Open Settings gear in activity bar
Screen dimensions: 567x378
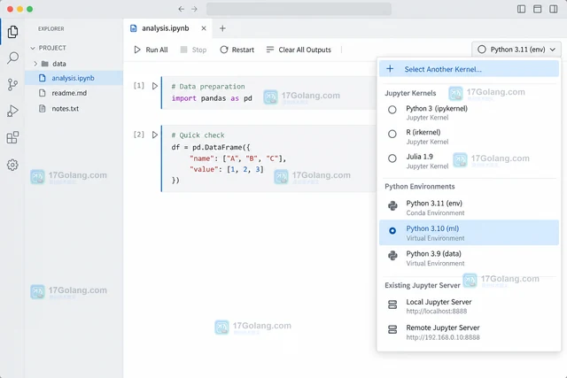pos(12,165)
